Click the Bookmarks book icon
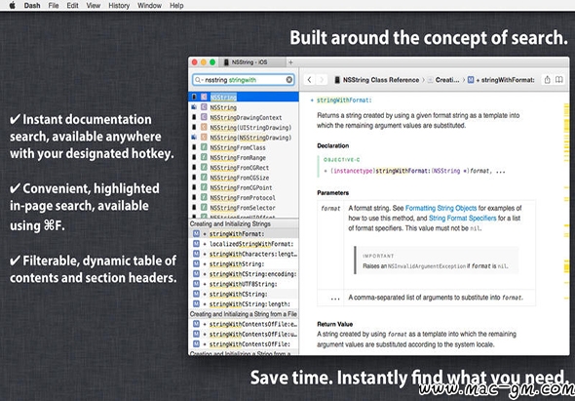 click(x=558, y=80)
